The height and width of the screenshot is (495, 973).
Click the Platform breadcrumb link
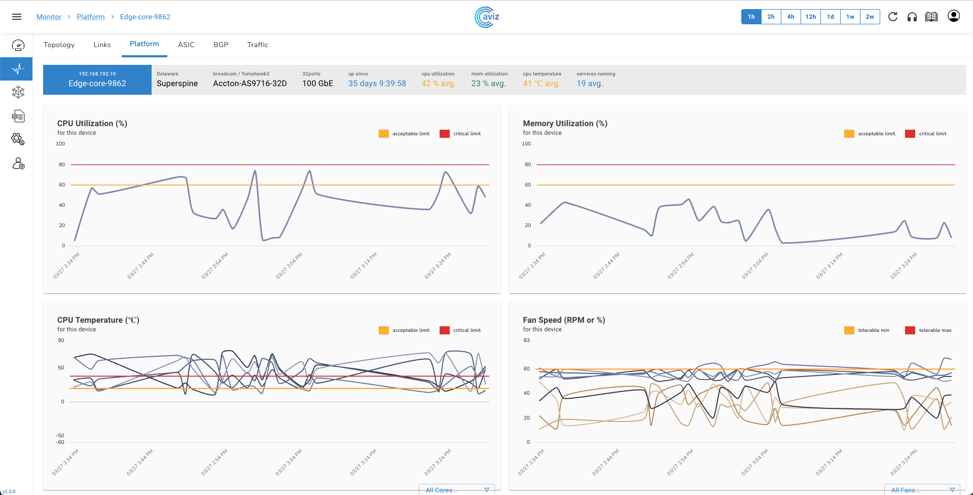91,17
